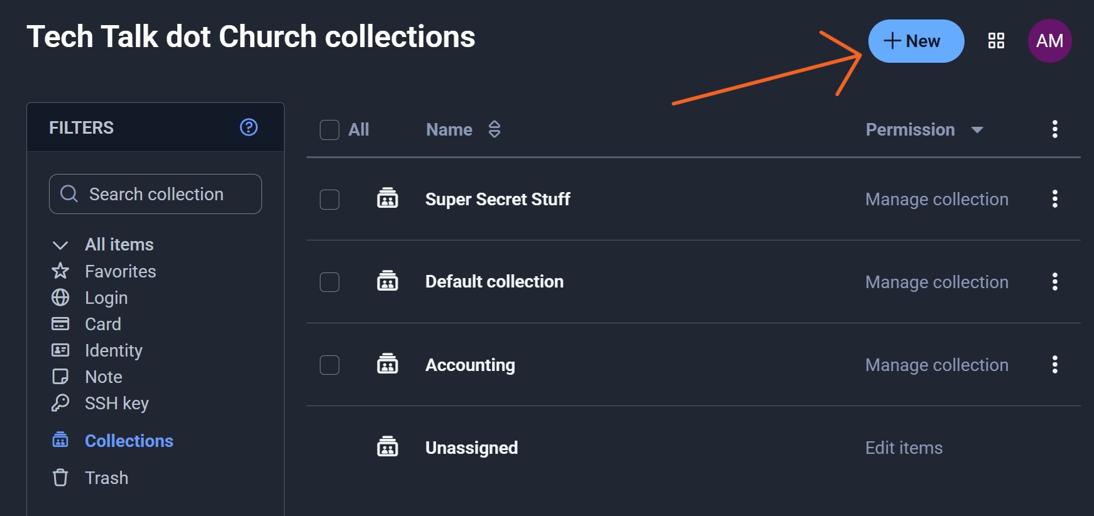This screenshot has height=516, width=1094.
Task: Click the Favorites star icon
Action: coord(60,271)
